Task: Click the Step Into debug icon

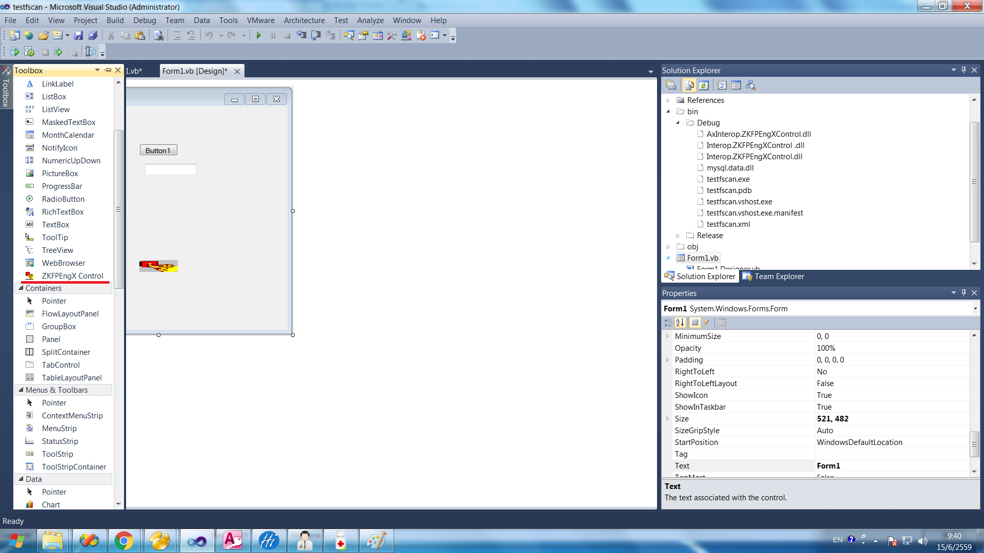Action: coord(301,35)
